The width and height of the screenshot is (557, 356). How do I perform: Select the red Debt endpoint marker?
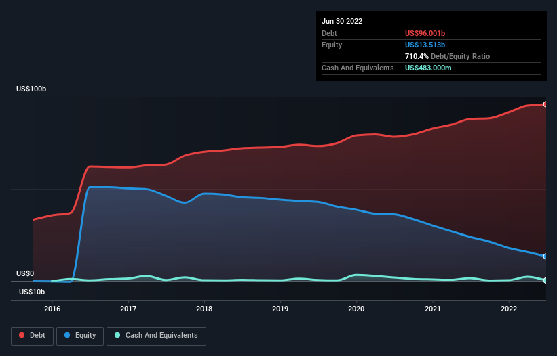545,104
